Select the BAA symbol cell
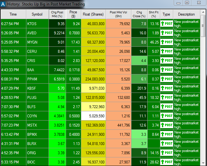Image resolution: width=207 pixels, height=166 pixels. pyautogui.click(x=37, y=70)
